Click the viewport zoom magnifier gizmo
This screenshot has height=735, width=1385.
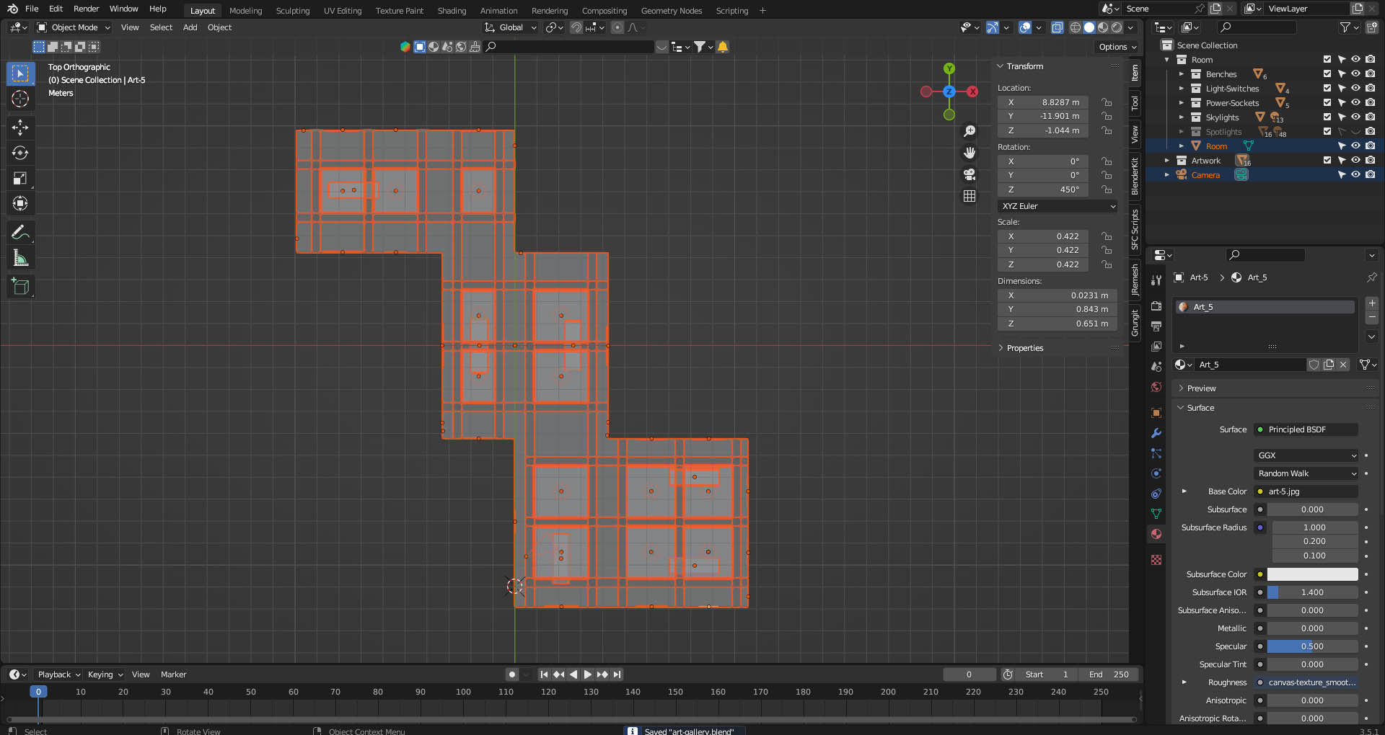coord(969,131)
